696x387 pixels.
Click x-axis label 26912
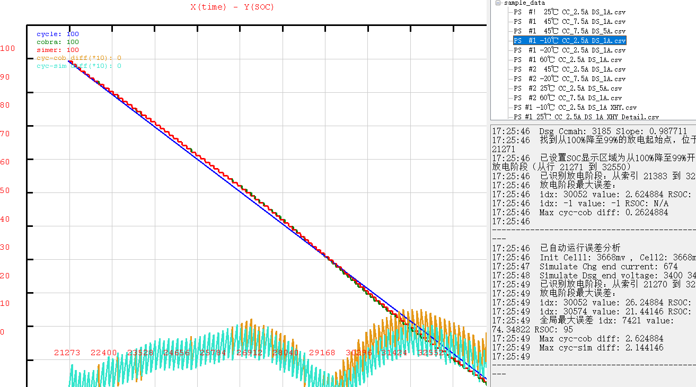pyautogui.click(x=249, y=352)
